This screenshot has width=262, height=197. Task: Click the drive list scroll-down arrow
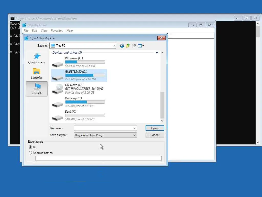click(x=162, y=121)
